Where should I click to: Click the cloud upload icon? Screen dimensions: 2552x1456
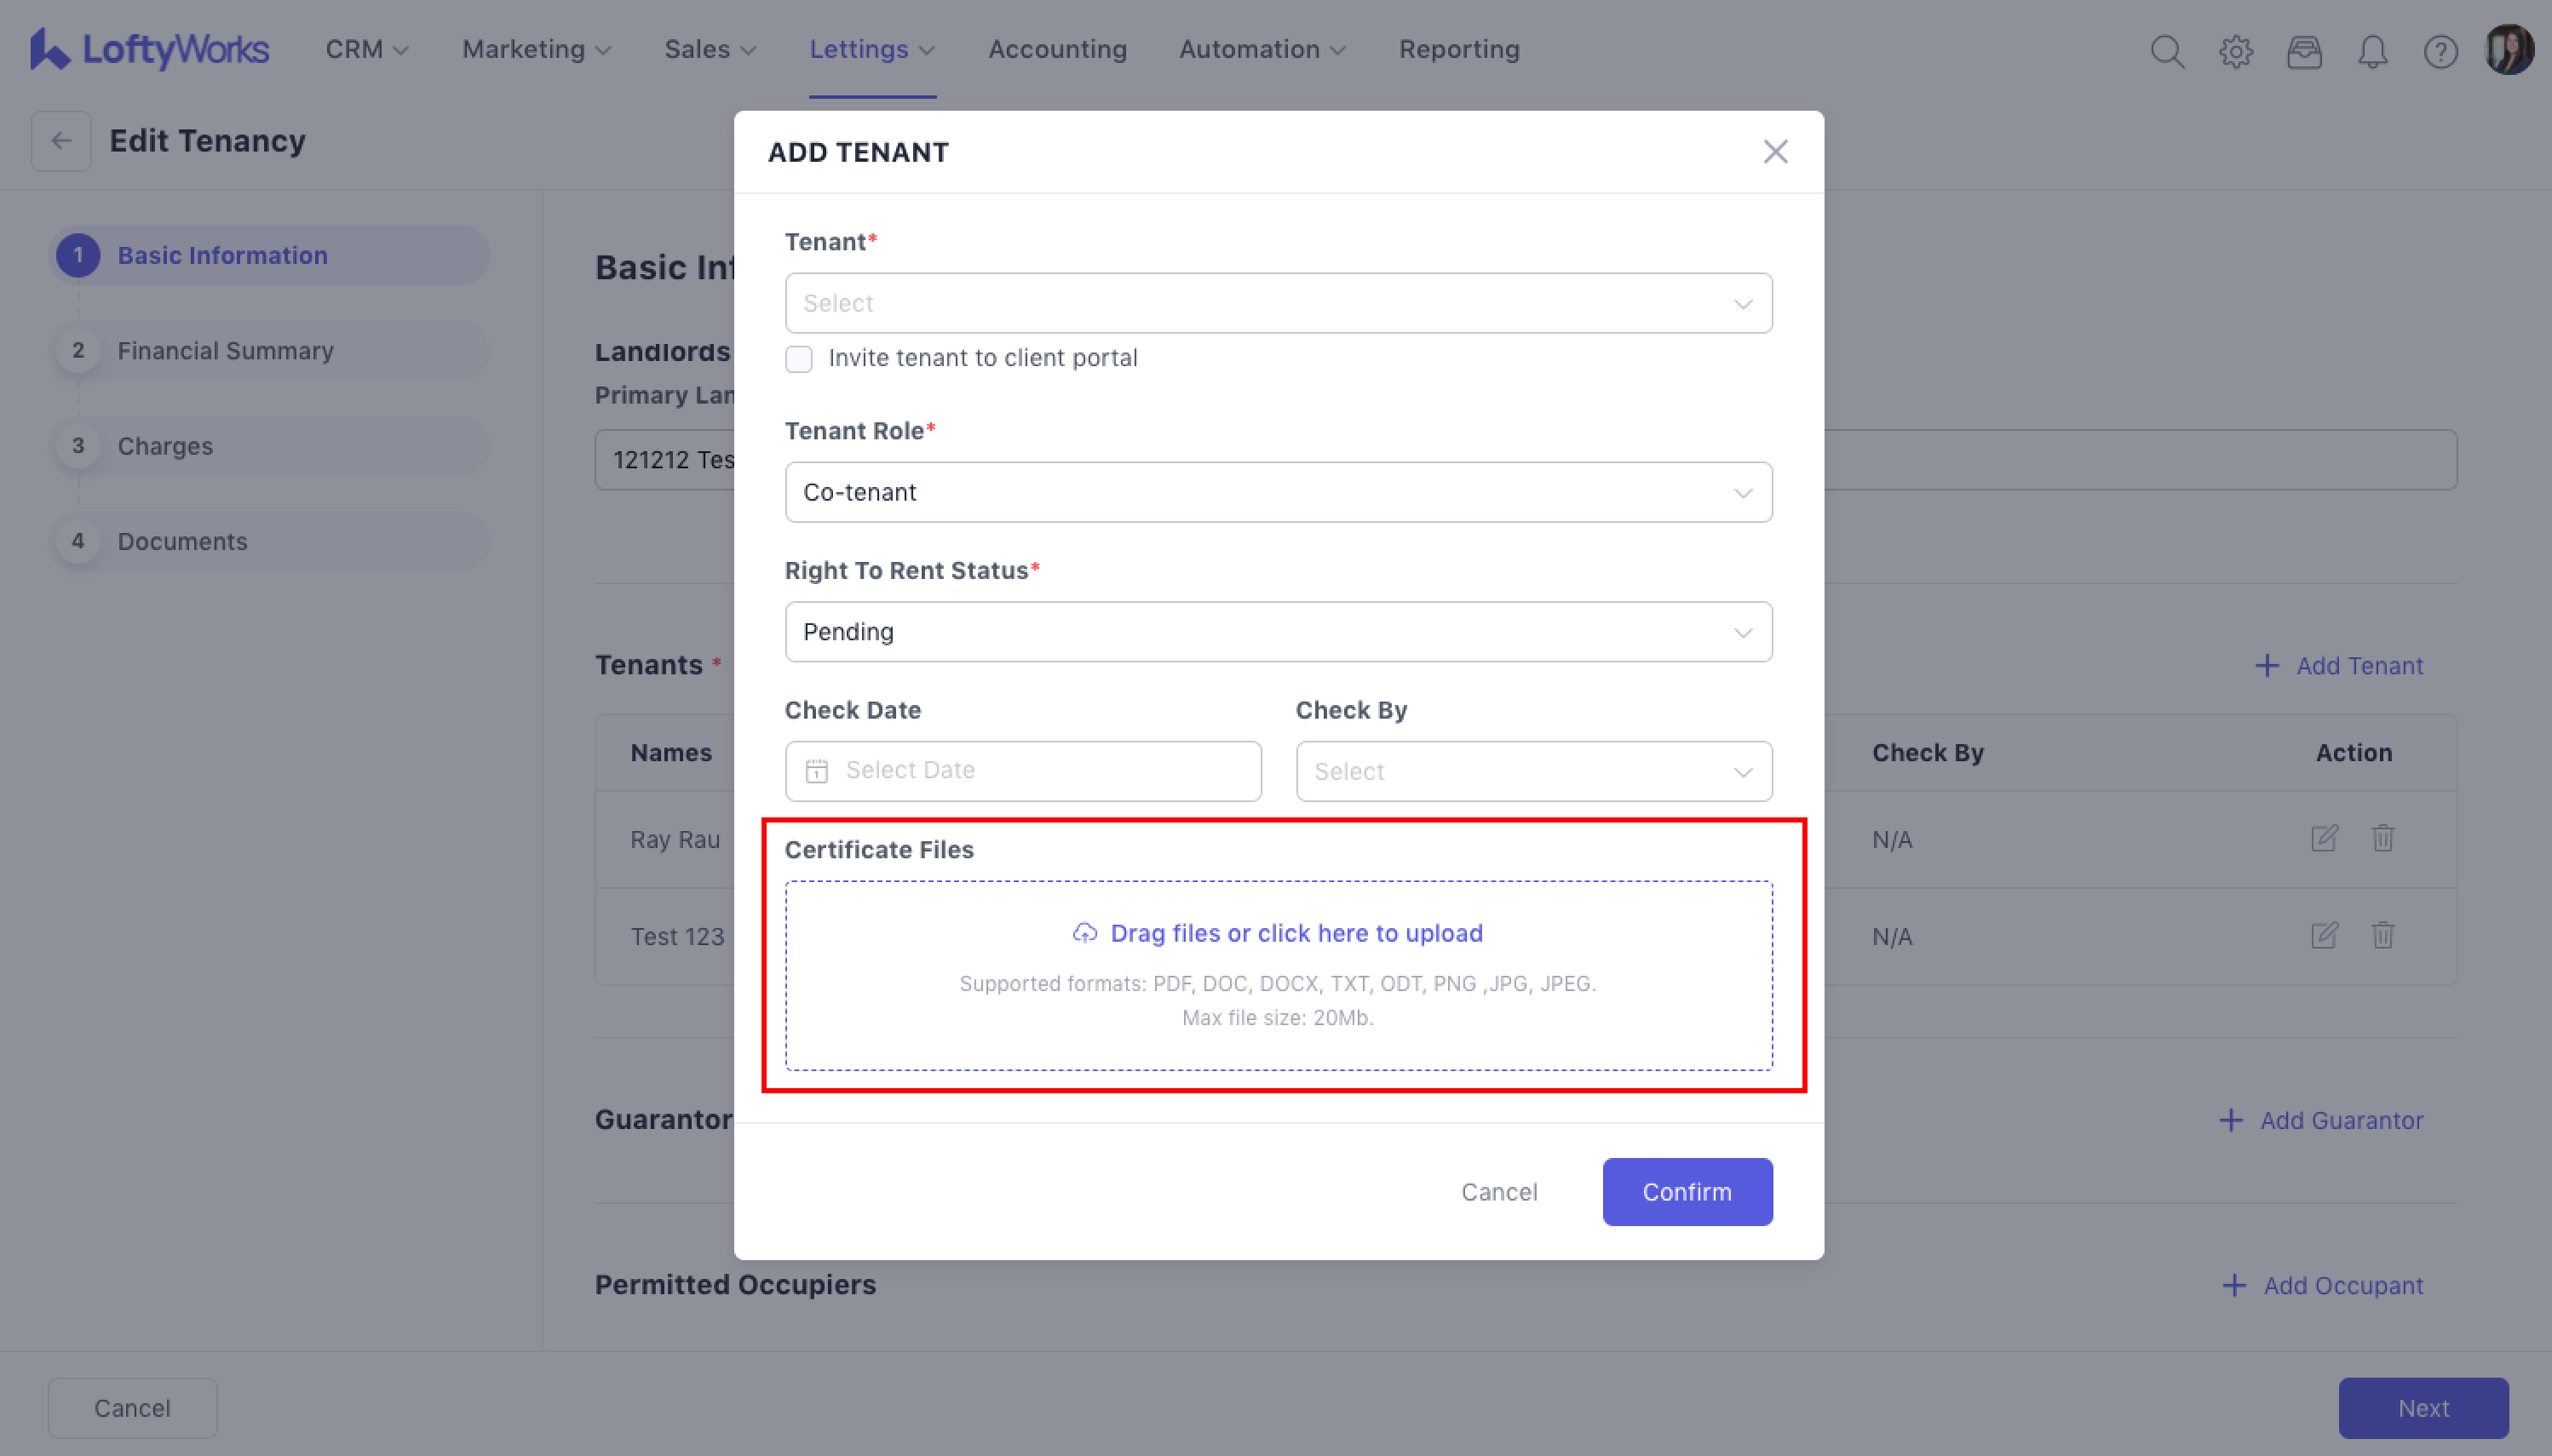1084,933
